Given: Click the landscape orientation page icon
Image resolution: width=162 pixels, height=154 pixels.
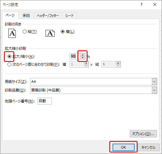Looking at the screenshot, I should [50, 33].
